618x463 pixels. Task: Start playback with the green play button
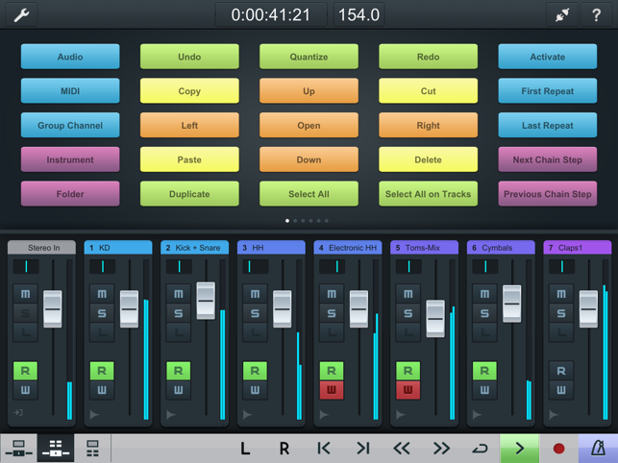point(519,448)
